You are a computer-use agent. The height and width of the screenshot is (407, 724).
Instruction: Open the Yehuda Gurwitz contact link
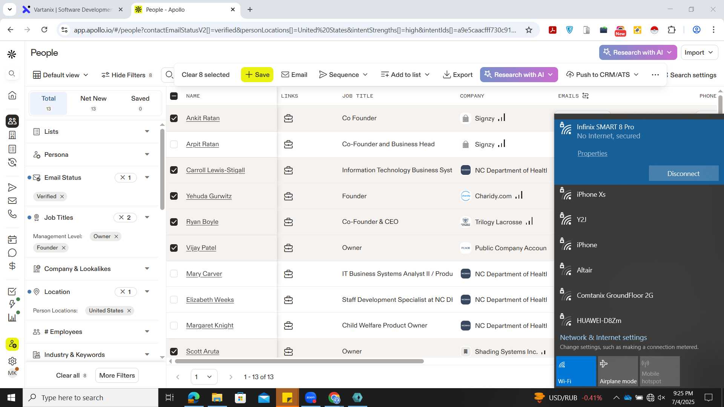[209, 196]
